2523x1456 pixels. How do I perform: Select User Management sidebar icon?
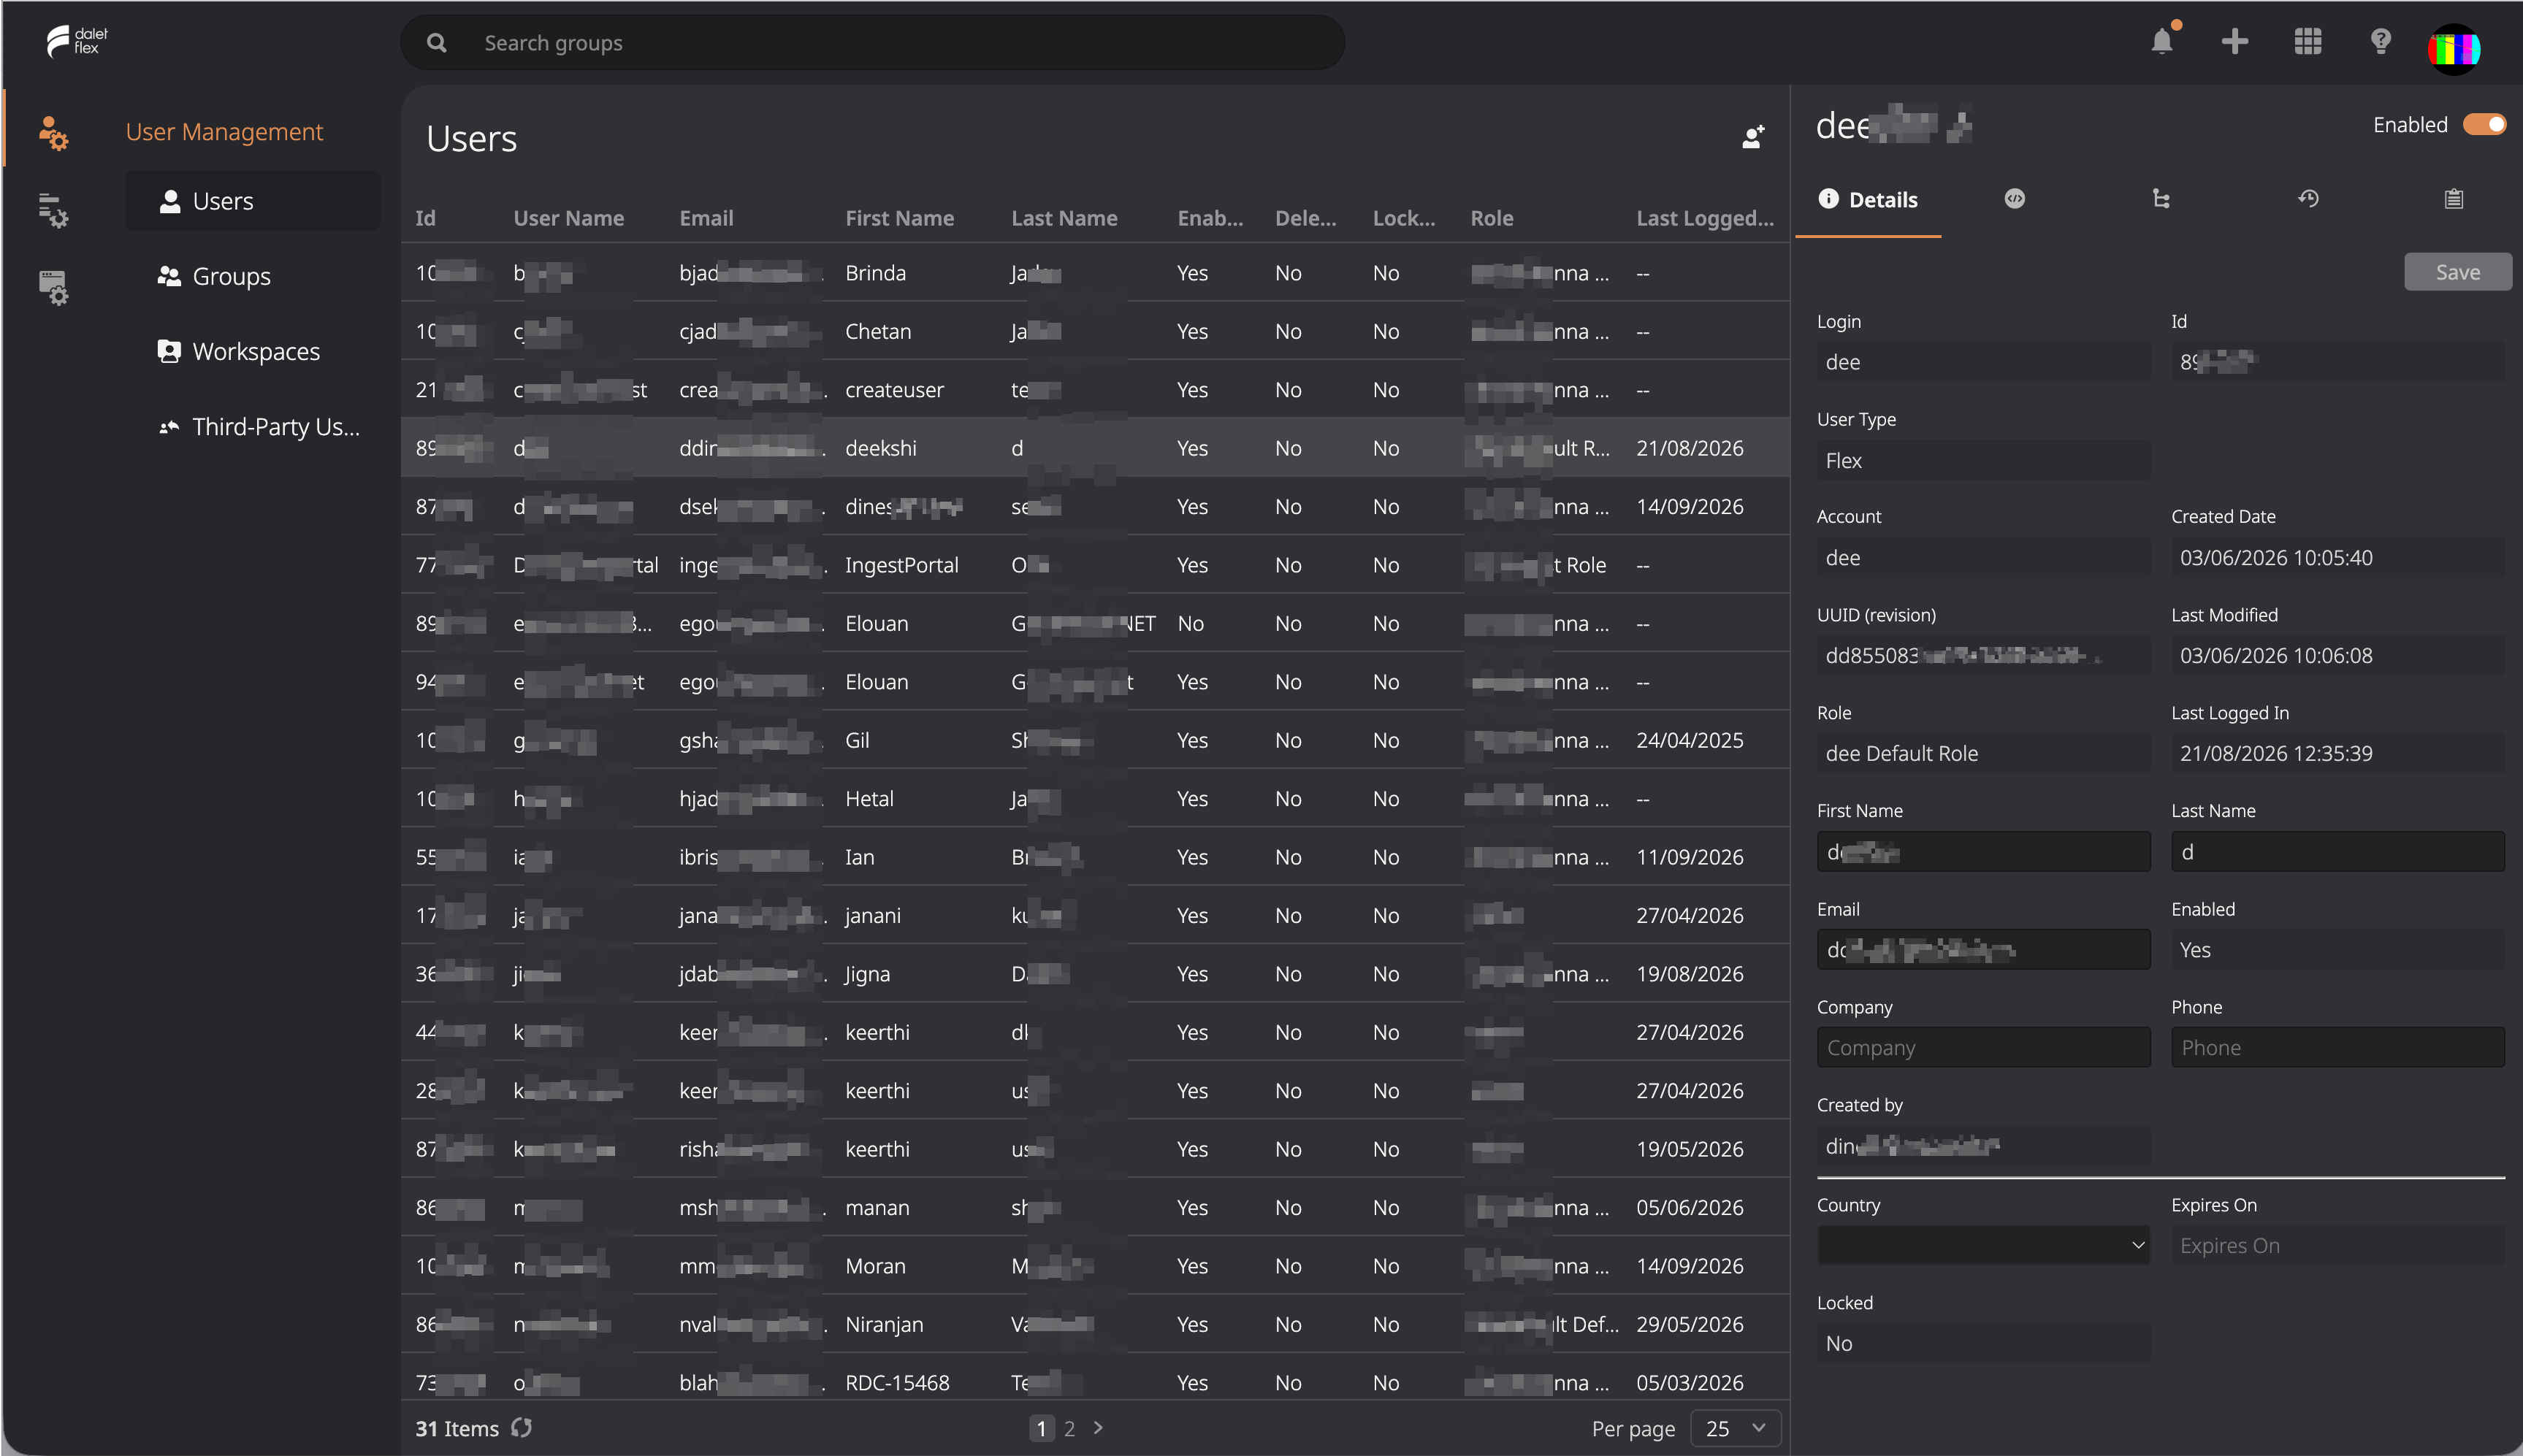pos(53,132)
